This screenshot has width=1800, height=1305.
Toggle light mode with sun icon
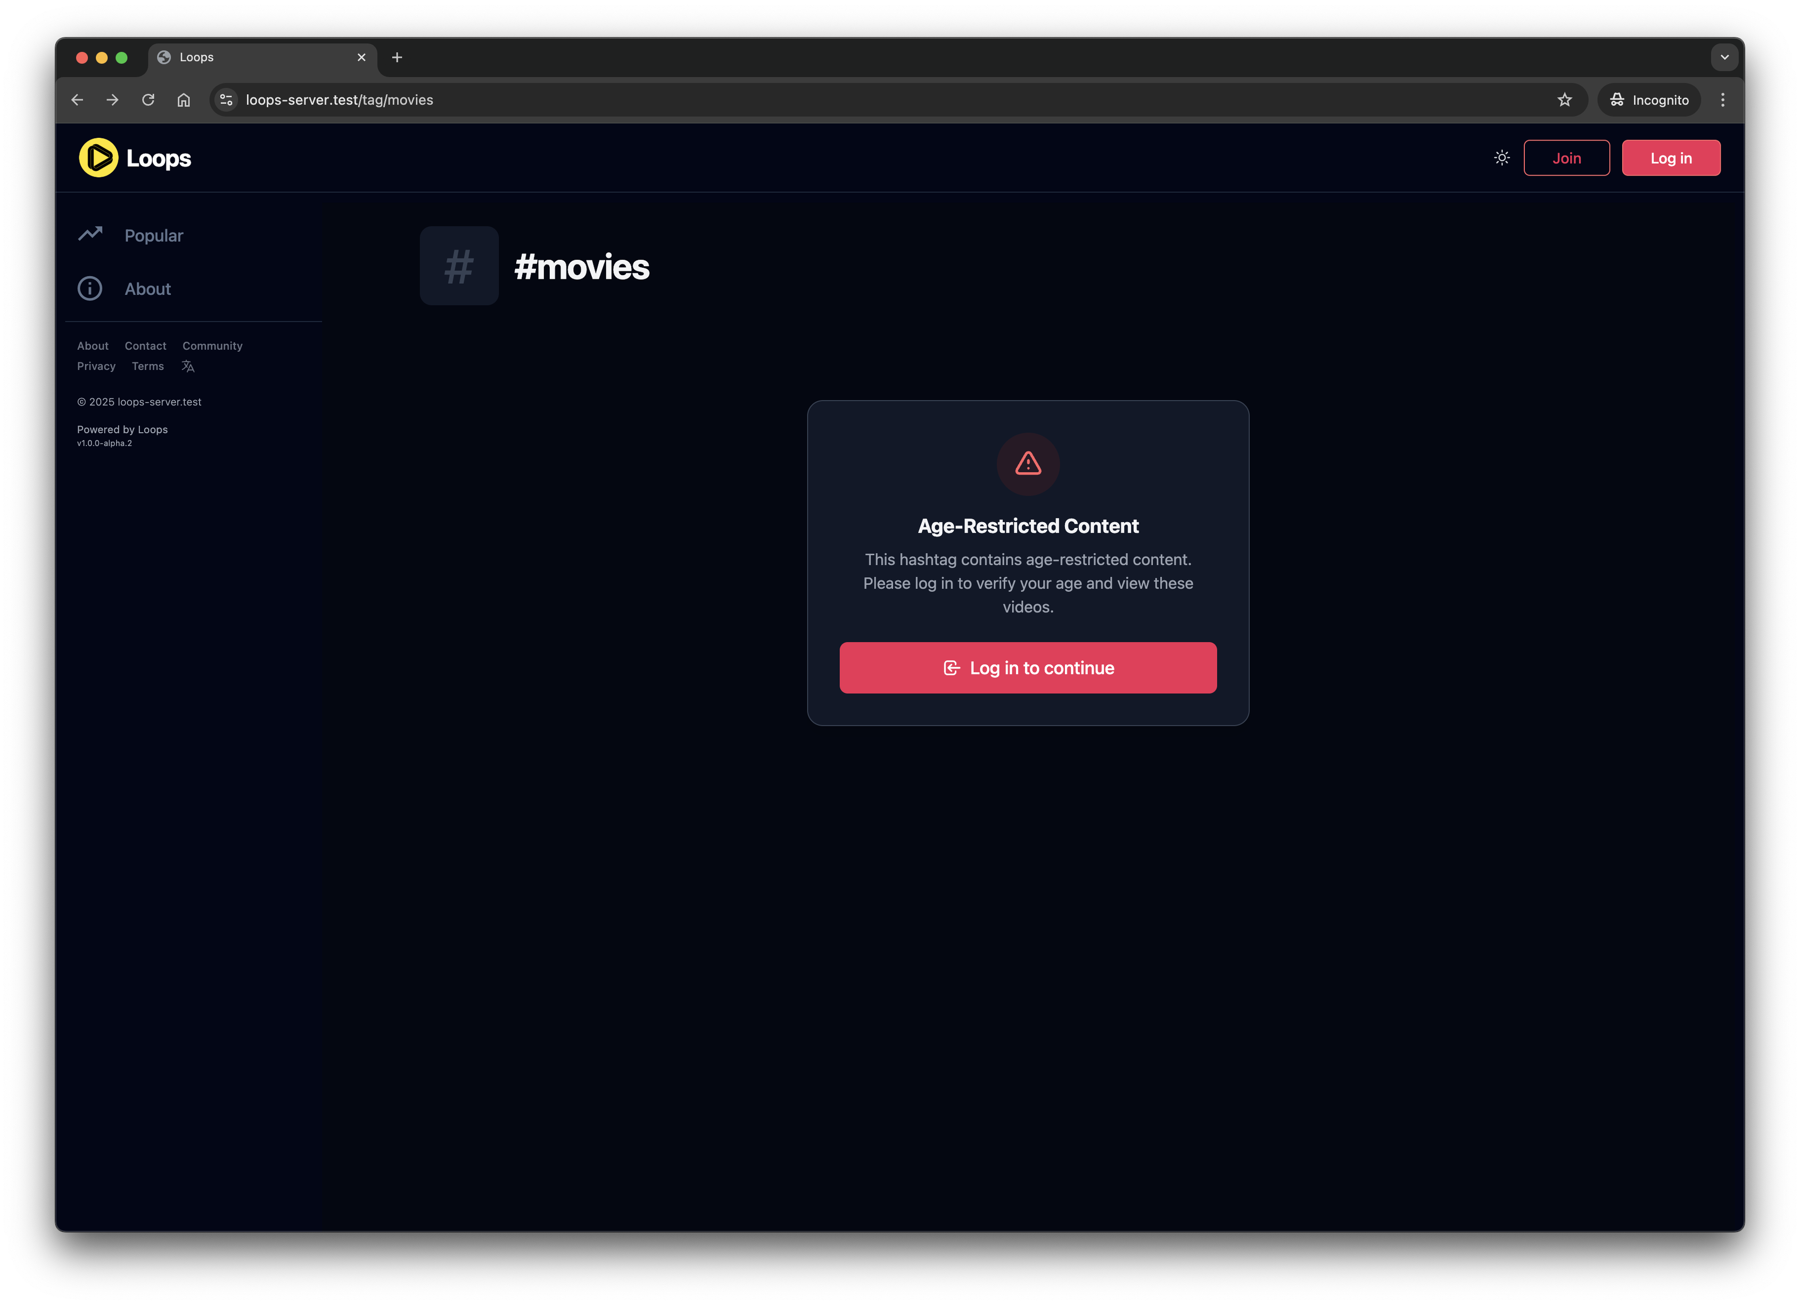1501,158
